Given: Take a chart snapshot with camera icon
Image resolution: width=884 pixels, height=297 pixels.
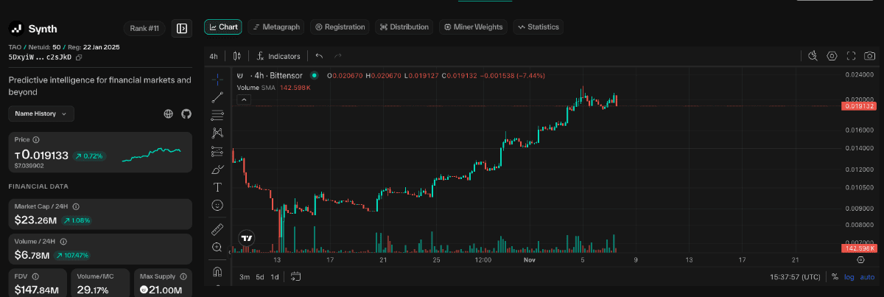Looking at the screenshot, I should (869, 56).
